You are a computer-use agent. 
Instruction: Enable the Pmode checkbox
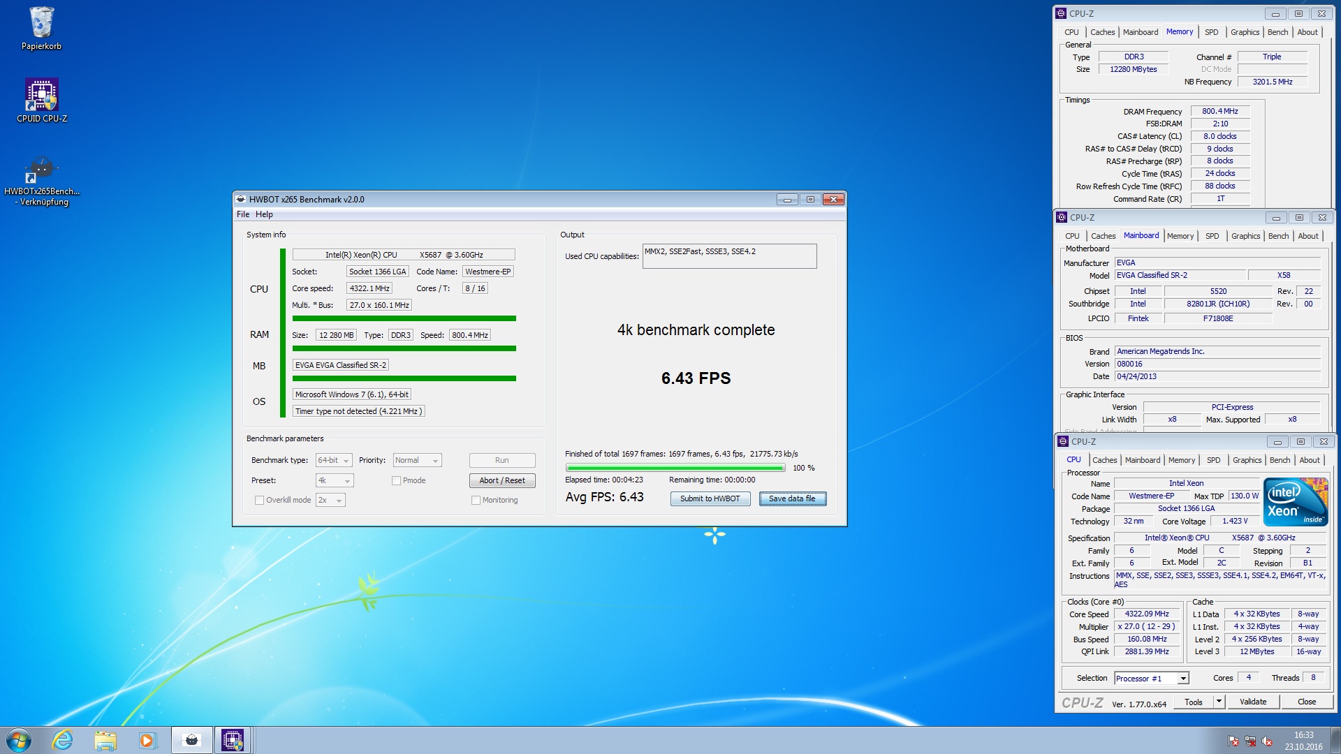(396, 480)
